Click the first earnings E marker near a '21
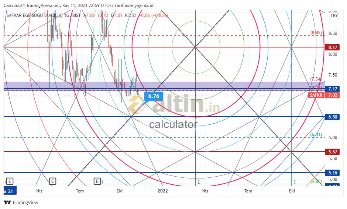Viewport: 347px width, 209px height. [x=10, y=181]
